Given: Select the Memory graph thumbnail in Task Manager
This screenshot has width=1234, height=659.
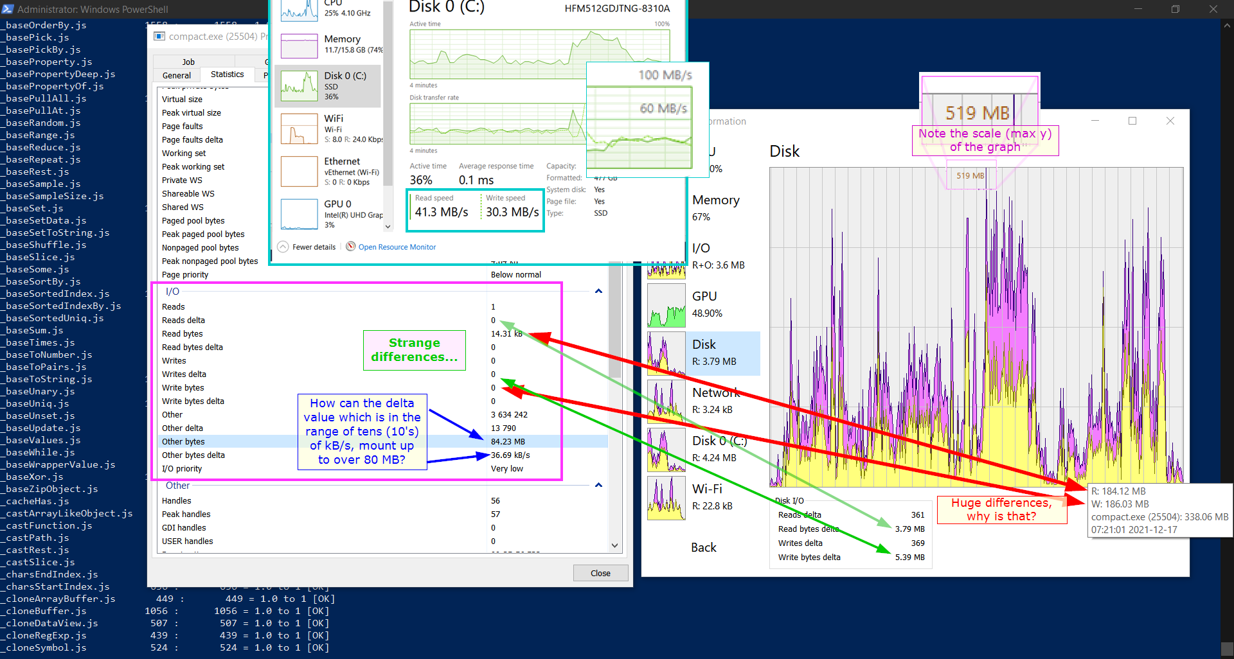Looking at the screenshot, I should [300, 46].
